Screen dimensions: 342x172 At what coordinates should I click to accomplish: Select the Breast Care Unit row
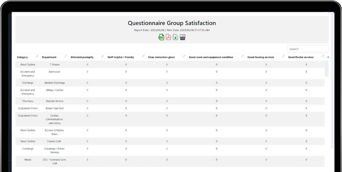point(55,108)
